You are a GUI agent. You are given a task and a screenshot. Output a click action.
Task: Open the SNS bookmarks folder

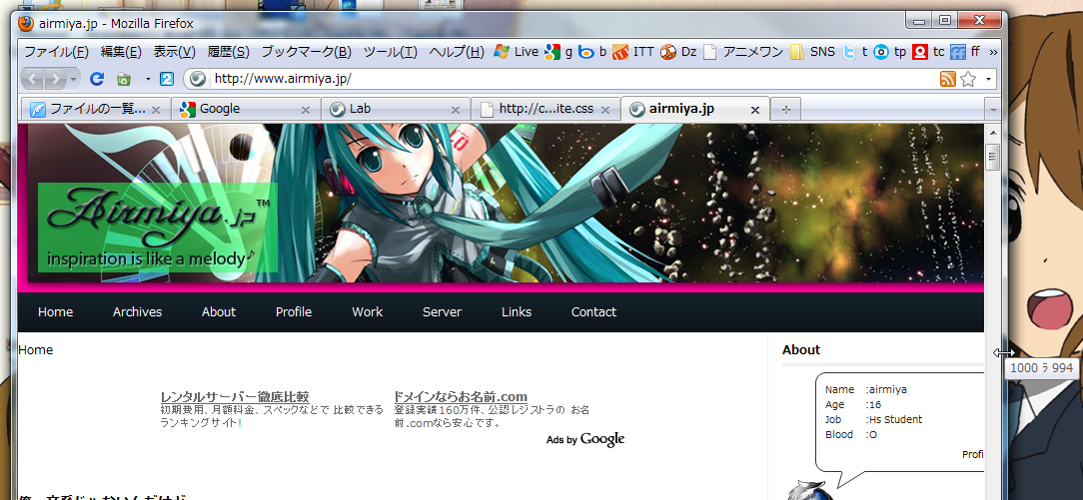(812, 51)
